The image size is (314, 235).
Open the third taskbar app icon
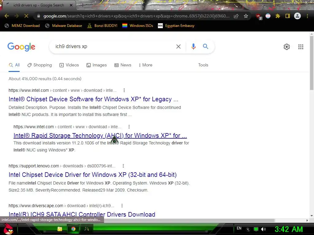click(86, 229)
